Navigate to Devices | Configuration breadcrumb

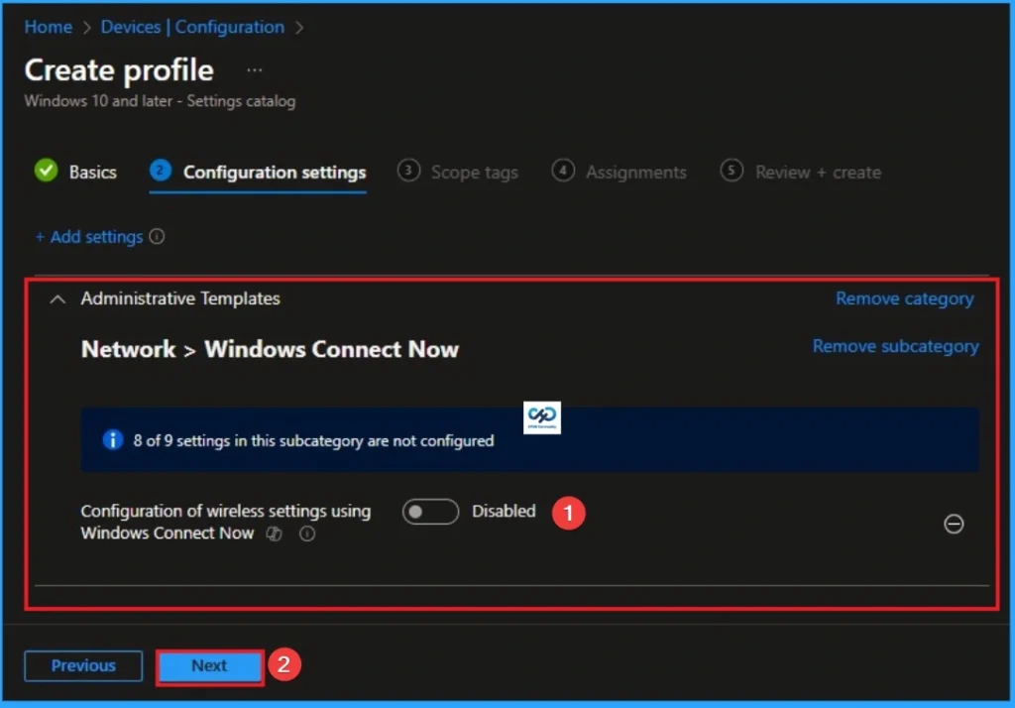[x=192, y=27]
